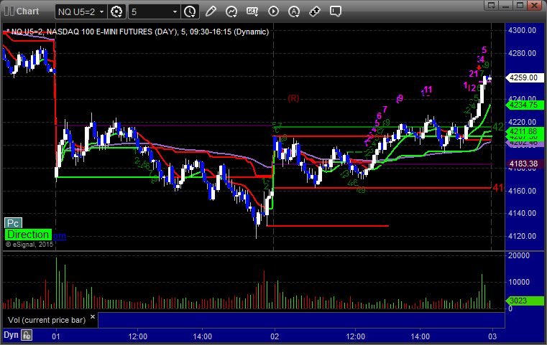Click the 03 date marker
547x345 pixels.
tap(492, 336)
